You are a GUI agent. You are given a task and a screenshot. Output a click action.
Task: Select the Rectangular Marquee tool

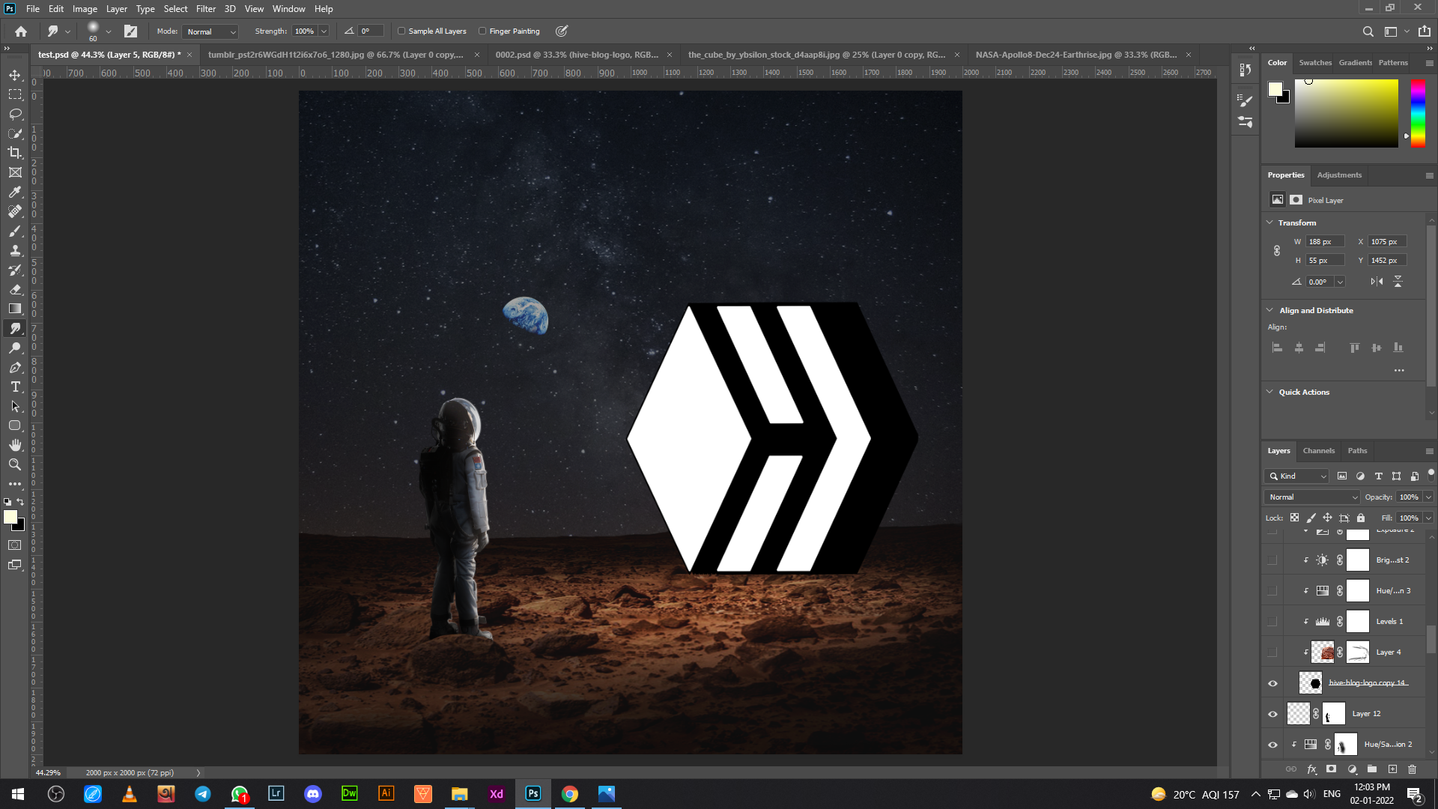15,94
